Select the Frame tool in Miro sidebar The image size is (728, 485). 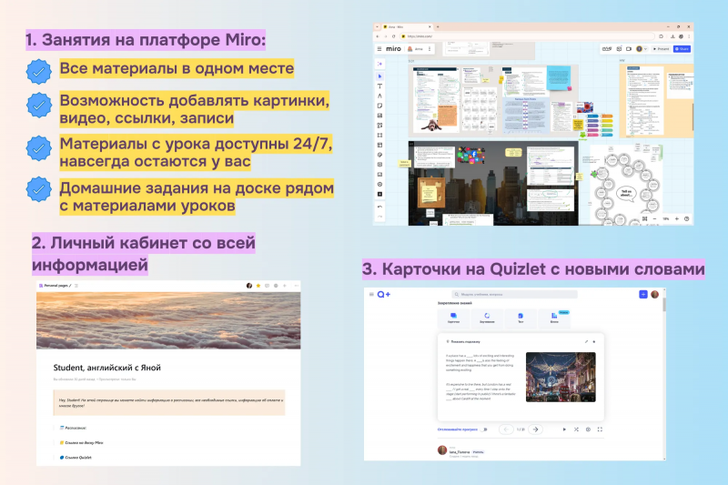pyautogui.click(x=379, y=135)
